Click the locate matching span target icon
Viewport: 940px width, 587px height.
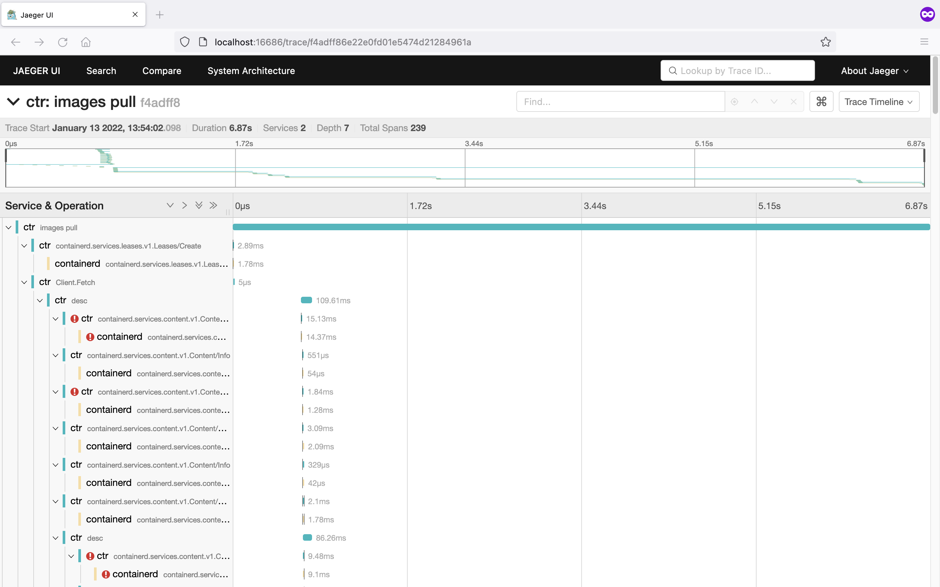[734, 102]
